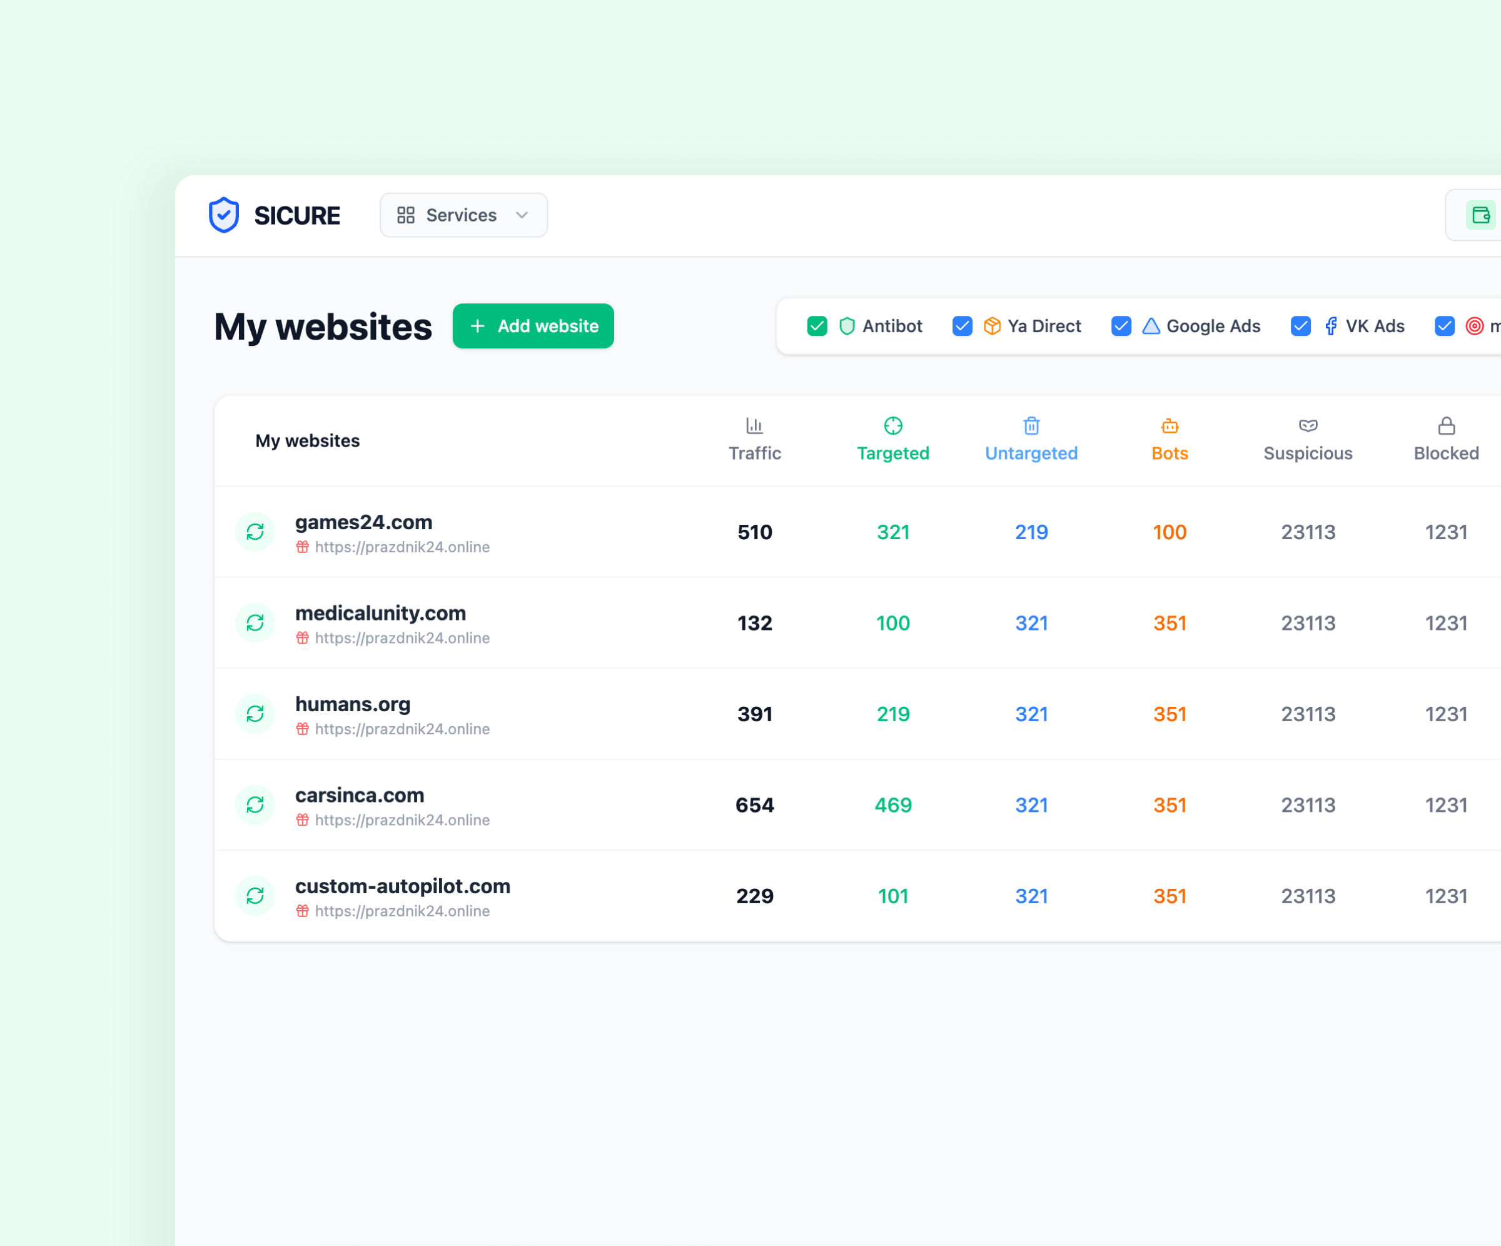Screen dimensions: 1501x1246
Task: Toggle the Ya Direct checkbox
Action: click(962, 326)
